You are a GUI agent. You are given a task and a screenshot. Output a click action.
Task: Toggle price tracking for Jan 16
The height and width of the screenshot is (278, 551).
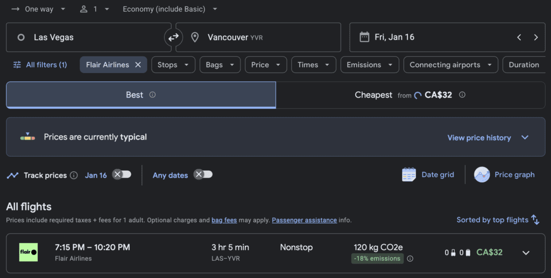122,175
